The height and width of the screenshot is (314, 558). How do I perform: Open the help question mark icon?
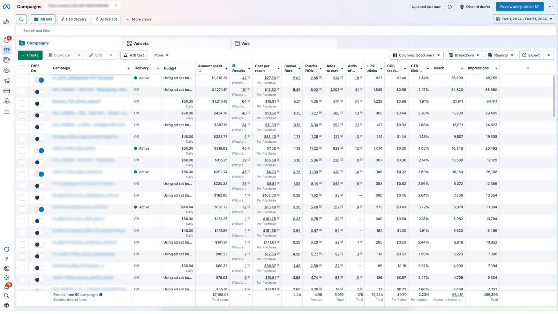[x=6, y=259]
